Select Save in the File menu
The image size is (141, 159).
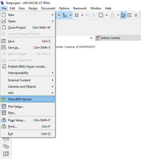28,41
